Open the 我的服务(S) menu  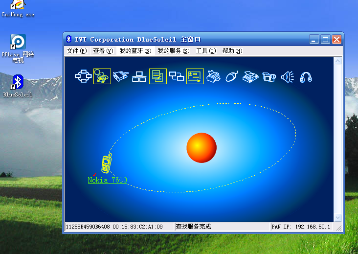pyautogui.click(x=174, y=51)
